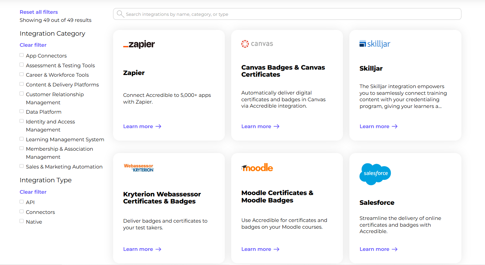Screen dimensions: 485x265
Task: Click the Kryterion Webassessor logo
Action: (139, 167)
